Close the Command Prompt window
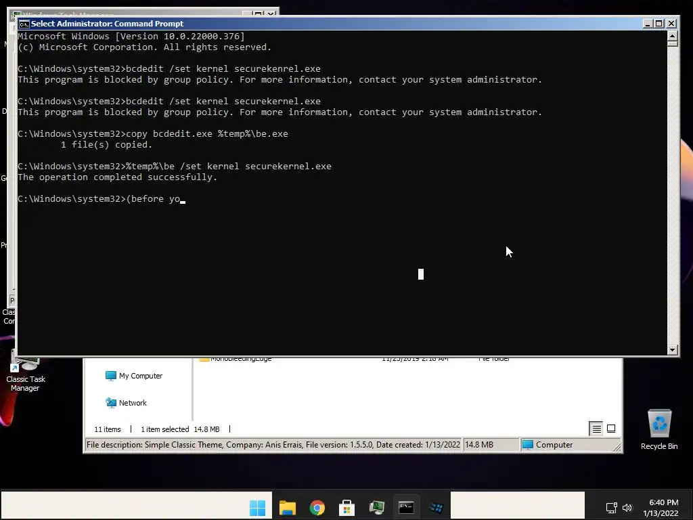The height and width of the screenshot is (520, 693). coord(671,24)
